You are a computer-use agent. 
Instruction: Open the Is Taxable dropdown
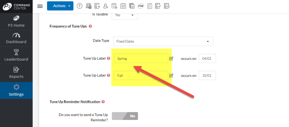pyautogui.click(x=125, y=15)
